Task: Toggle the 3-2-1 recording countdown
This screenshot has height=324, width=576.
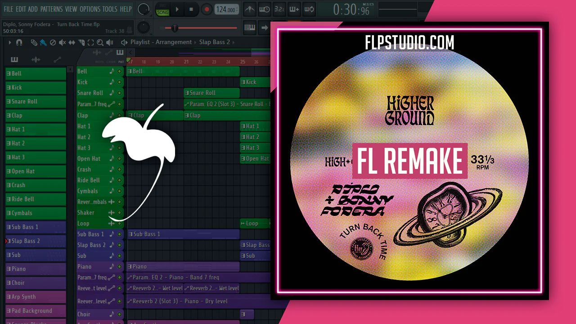Action: tap(279, 9)
